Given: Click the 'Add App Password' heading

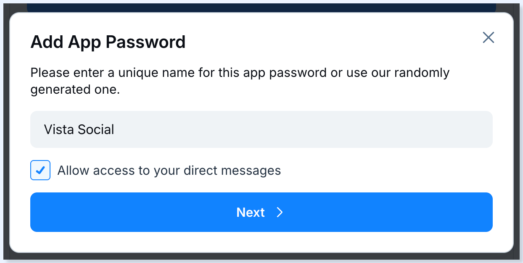Looking at the screenshot, I should [x=108, y=42].
